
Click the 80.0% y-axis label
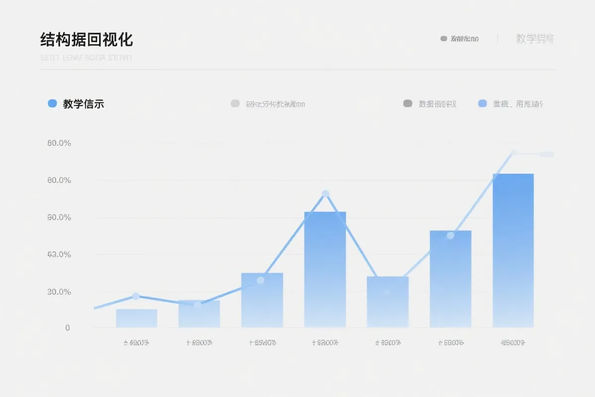[x=59, y=180]
